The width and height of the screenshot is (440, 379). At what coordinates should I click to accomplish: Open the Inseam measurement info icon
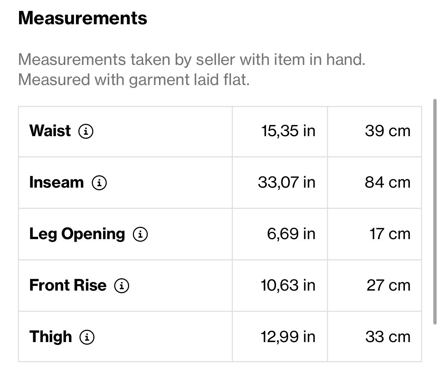[99, 183]
